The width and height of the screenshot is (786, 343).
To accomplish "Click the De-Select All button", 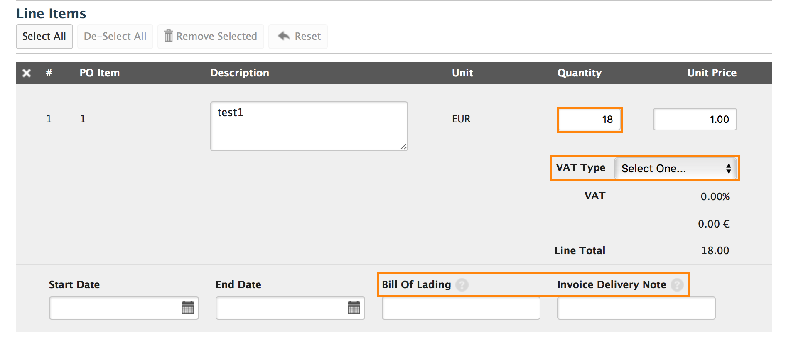I will pyautogui.click(x=115, y=37).
